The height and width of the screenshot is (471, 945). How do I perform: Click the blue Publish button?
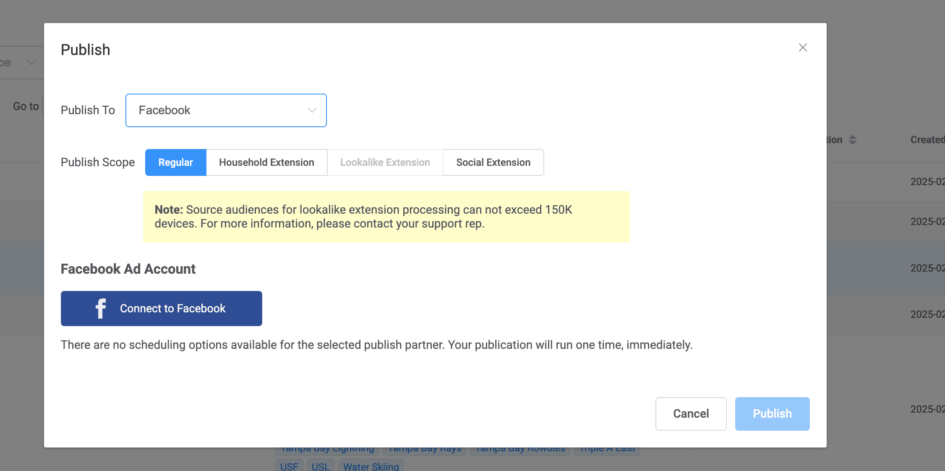click(772, 413)
